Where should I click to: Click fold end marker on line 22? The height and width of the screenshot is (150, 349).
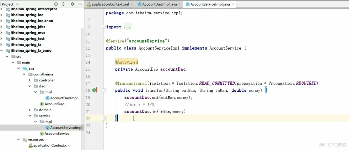tap(103, 119)
